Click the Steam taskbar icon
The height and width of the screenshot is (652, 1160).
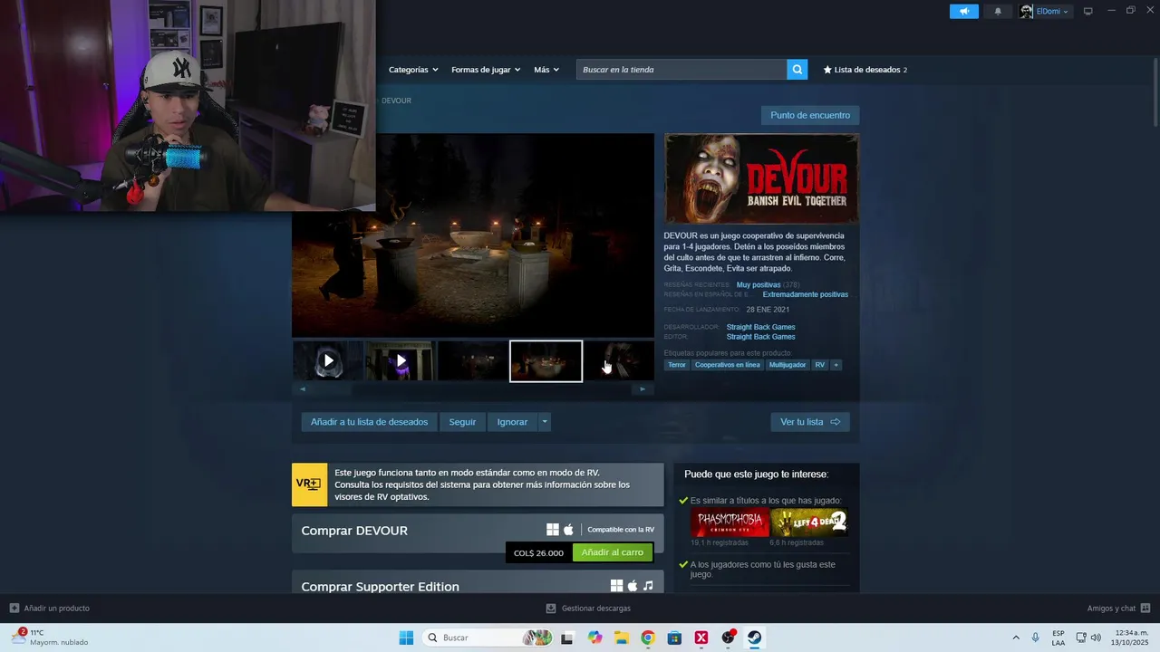click(754, 638)
